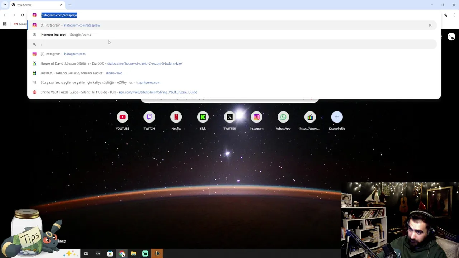Open the Chrome three-dot menu

click(454, 15)
